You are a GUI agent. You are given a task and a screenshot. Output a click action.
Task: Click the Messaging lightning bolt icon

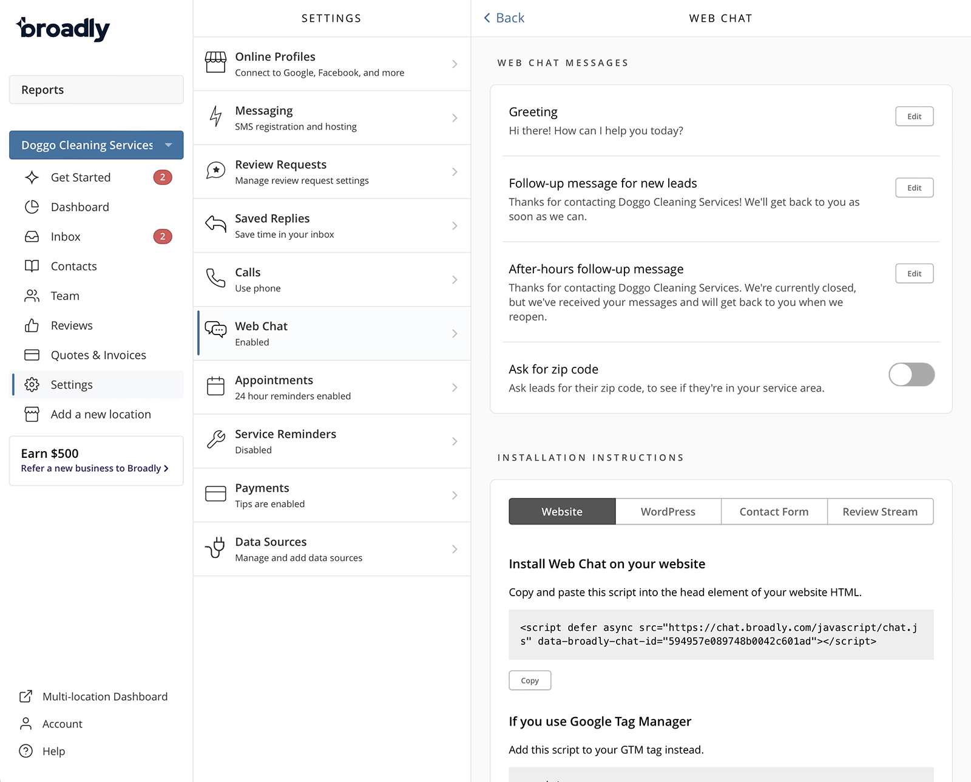215,117
